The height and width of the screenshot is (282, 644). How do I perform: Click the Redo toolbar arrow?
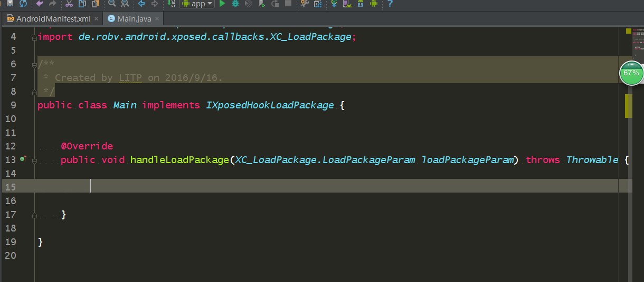[52, 4]
